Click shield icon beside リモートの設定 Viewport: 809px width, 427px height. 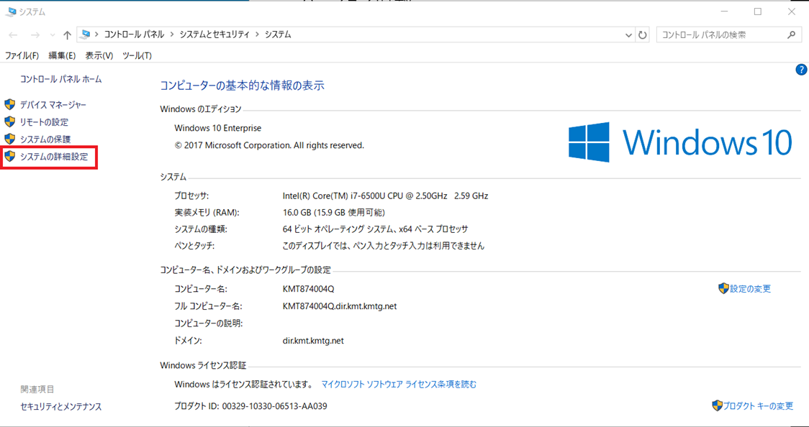pyautogui.click(x=9, y=122)
